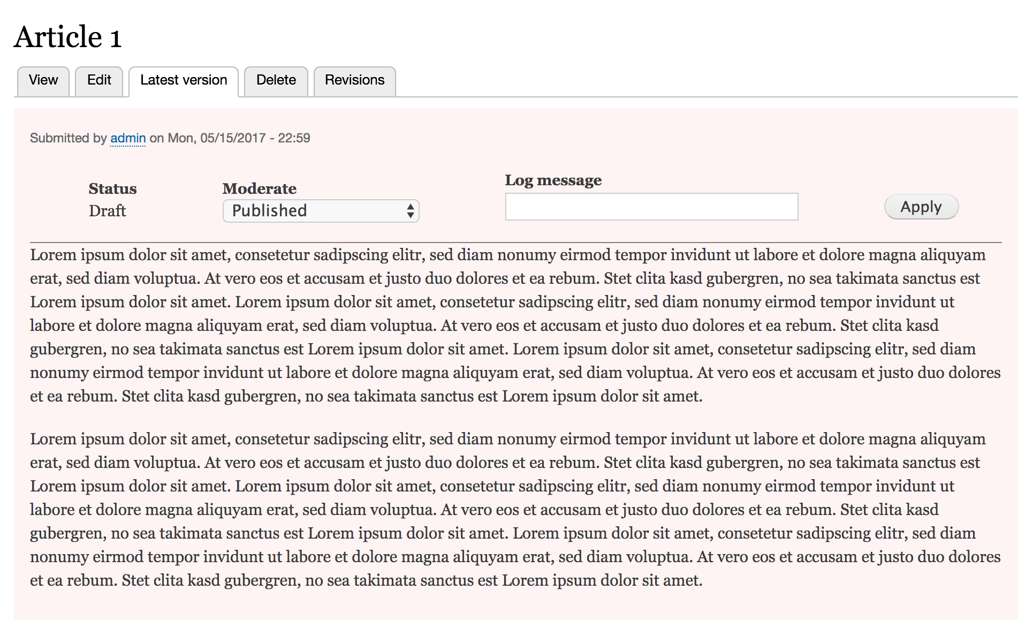Go to the Revisions tab
The height and width of the screenshot is (620, 1033).
(x=354, y=81)
